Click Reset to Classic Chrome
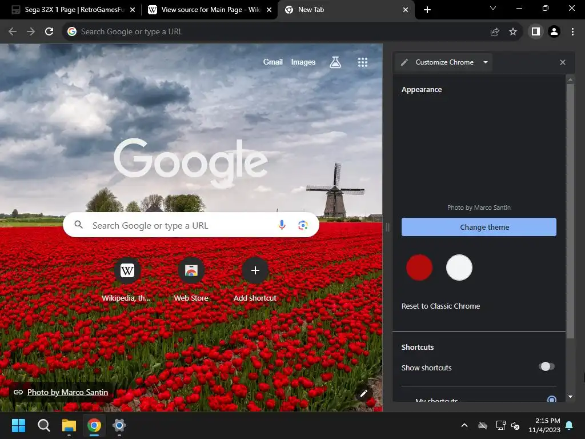The width and height of the screenshot is (585, 439). (440, 306)
